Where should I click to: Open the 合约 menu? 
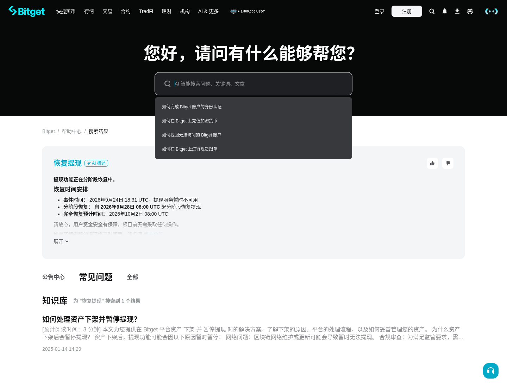[126, 11]
